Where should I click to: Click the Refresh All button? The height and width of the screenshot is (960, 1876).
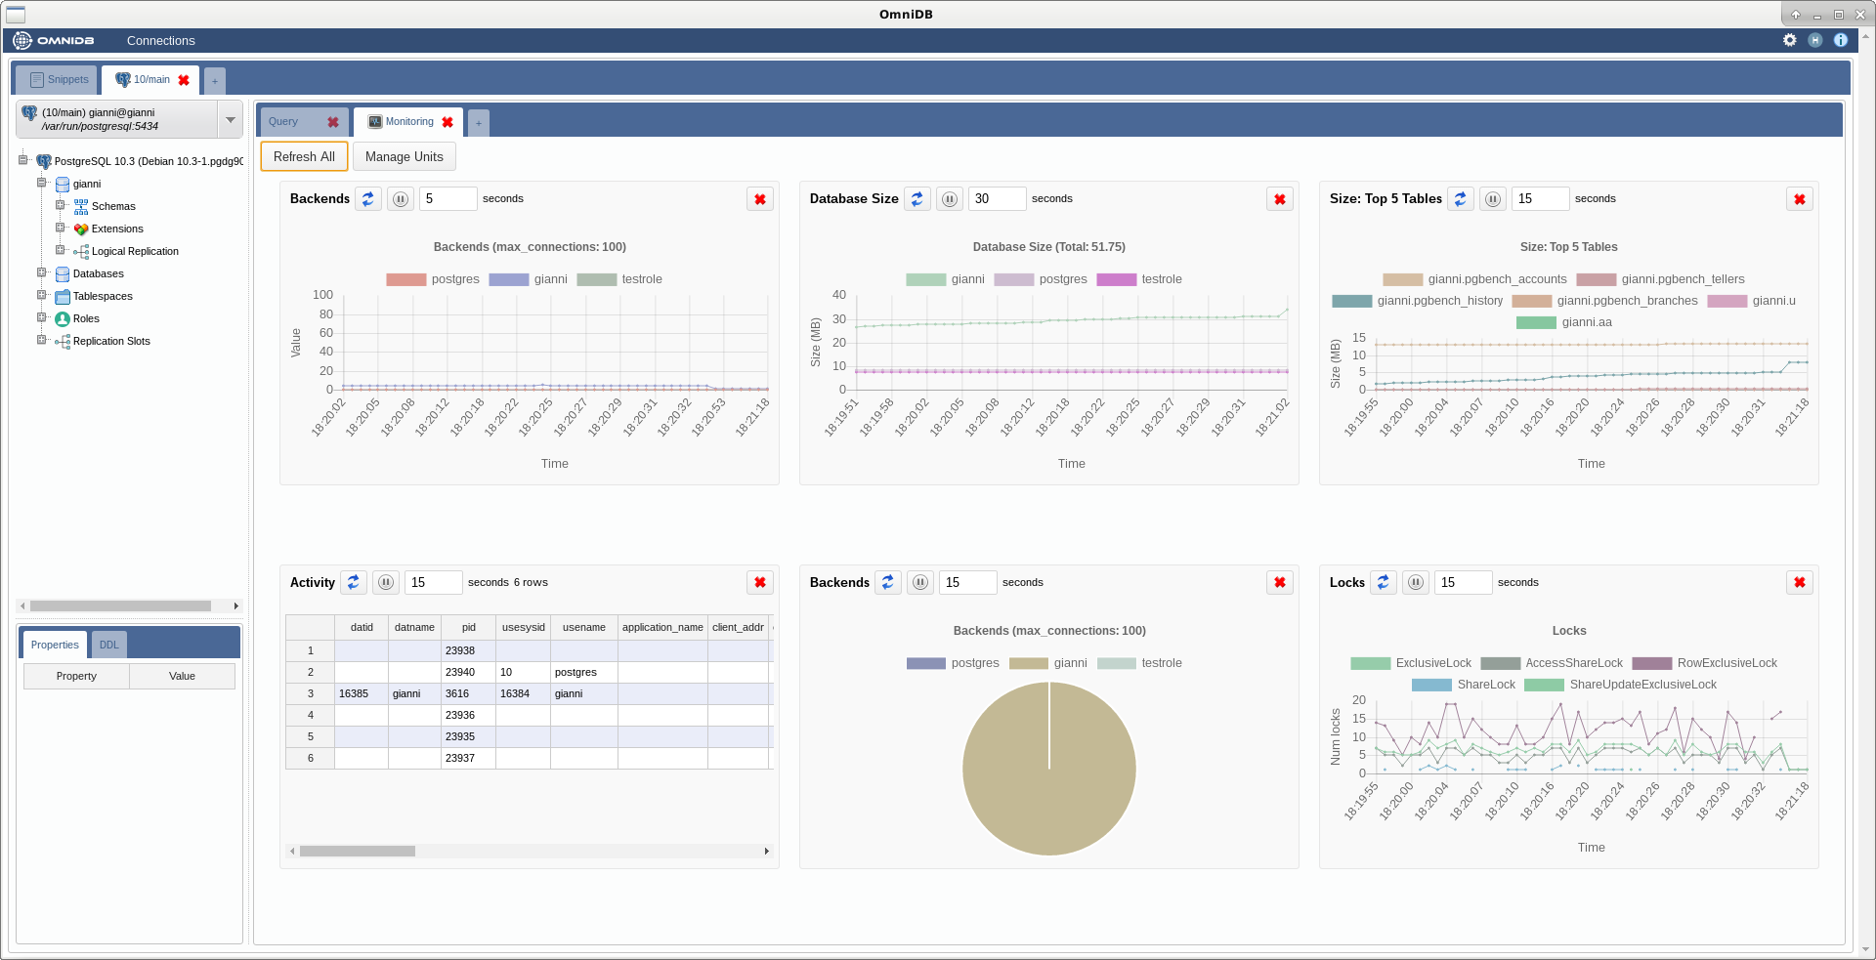pyautogui.click(x=304, y=156)
